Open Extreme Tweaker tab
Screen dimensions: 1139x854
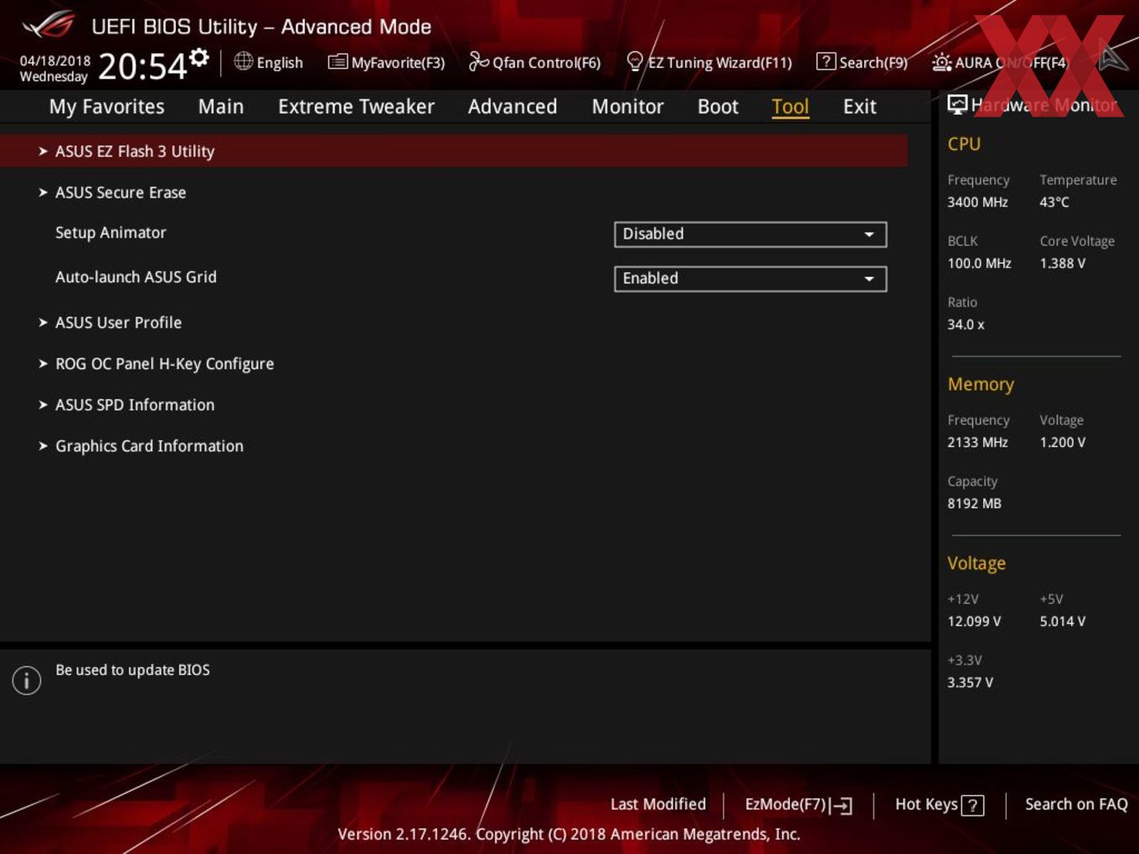tap(356, 106)
